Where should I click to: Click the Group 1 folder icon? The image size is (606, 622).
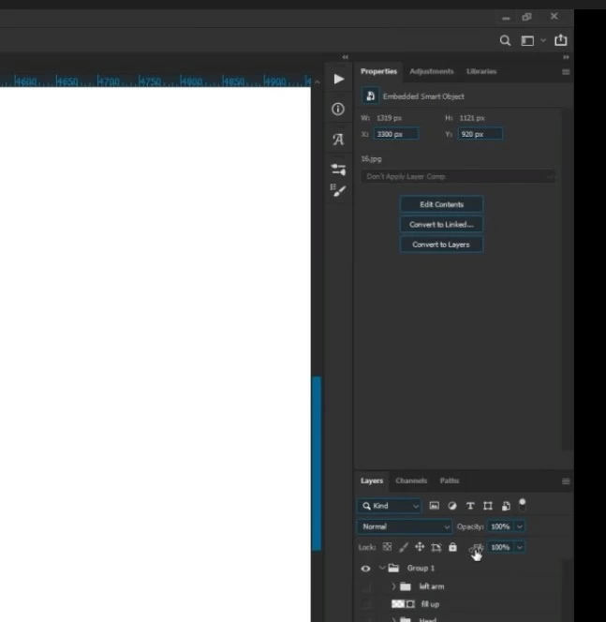point(393,568)
